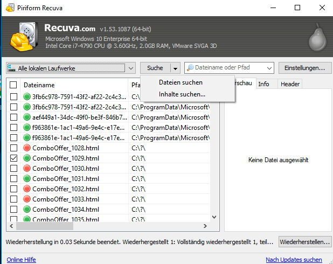Click the horizontal scrollbar thumb
Screen dimensions: 333x264
click(x=45, y=226)
